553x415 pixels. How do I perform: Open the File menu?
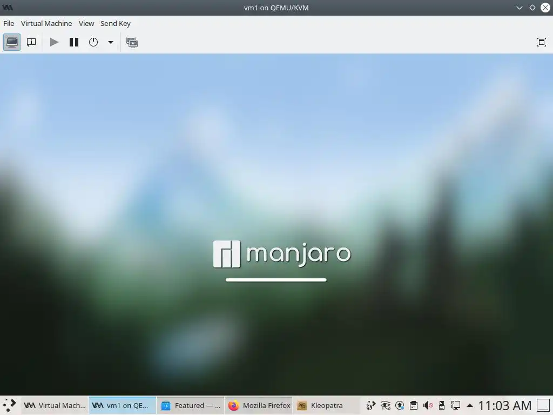pyautogui.click(x=9, y=23)
